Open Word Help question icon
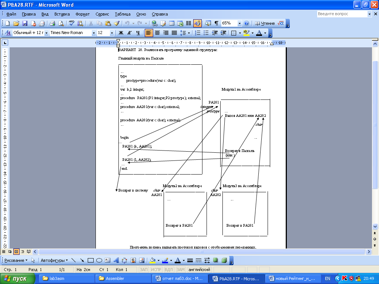379x284 pixels. tap(246, 23)
